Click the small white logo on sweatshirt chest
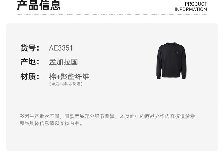The height and width of the screenshot is (151, 224). [176, 52]
